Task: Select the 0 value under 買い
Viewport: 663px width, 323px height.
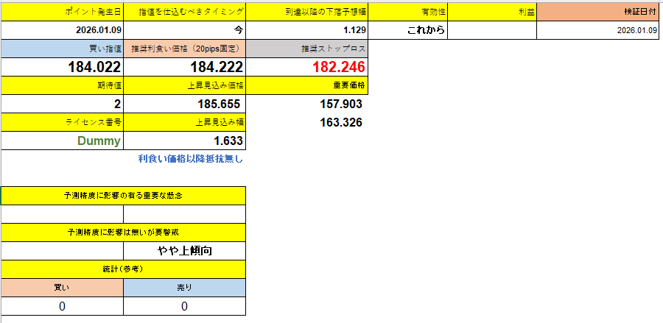Action: click(62, 306)
